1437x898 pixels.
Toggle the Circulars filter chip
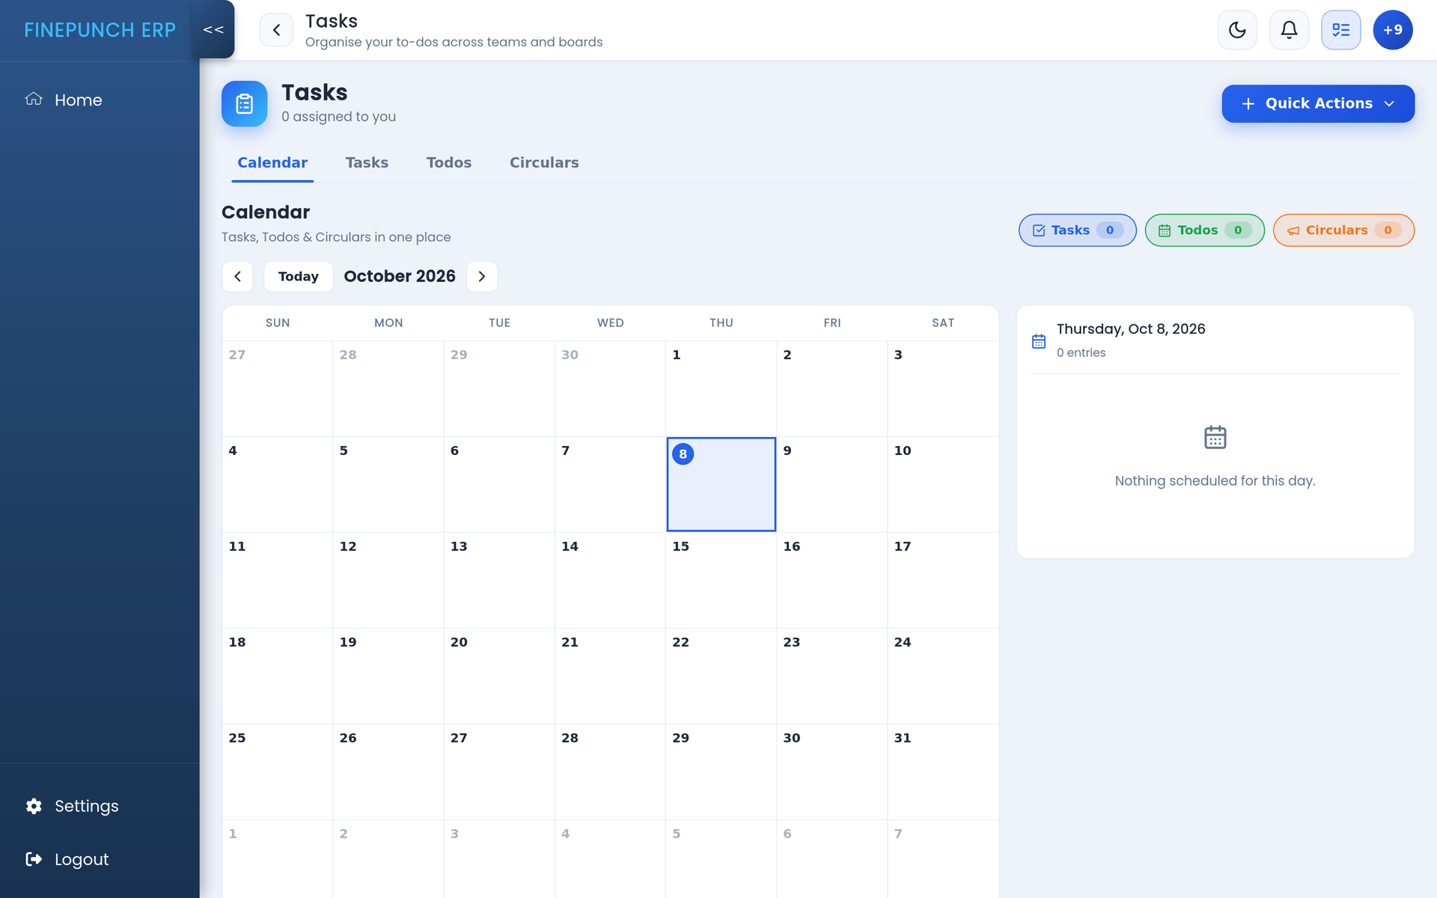1343,230
